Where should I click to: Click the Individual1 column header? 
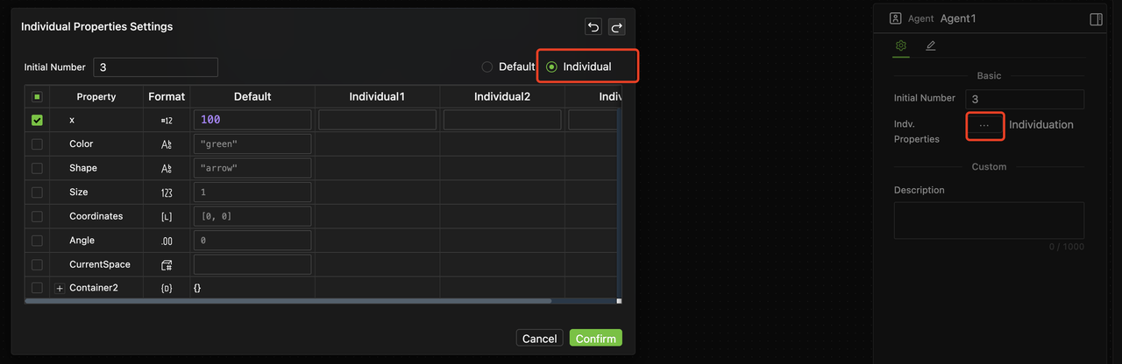(377, 97)
